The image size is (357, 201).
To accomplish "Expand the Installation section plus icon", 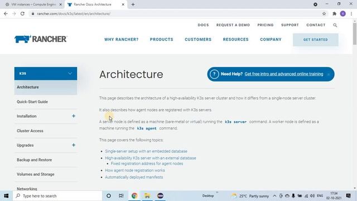I will tap(74, 116).
